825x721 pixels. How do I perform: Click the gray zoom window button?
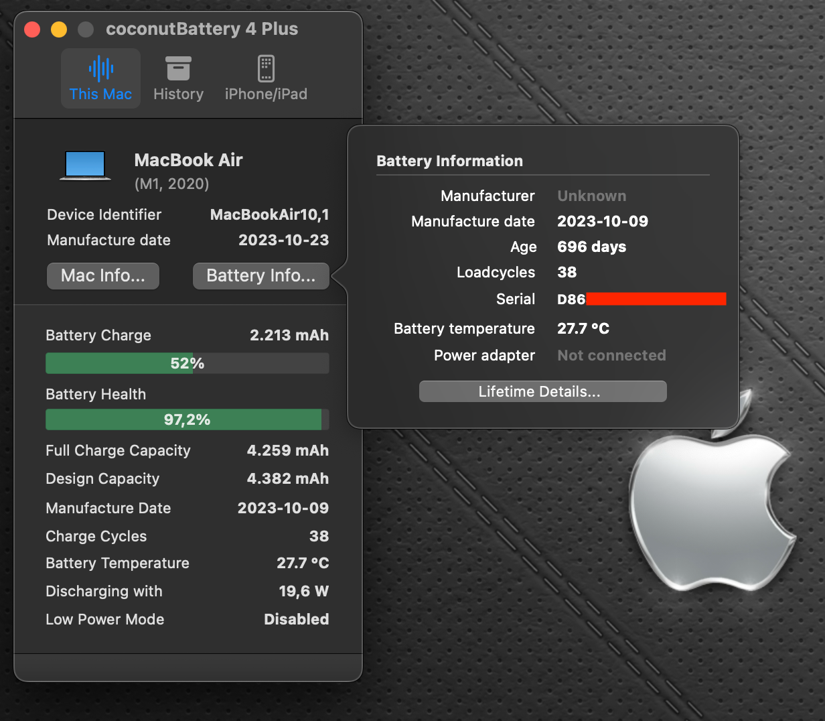coord(86,29)
